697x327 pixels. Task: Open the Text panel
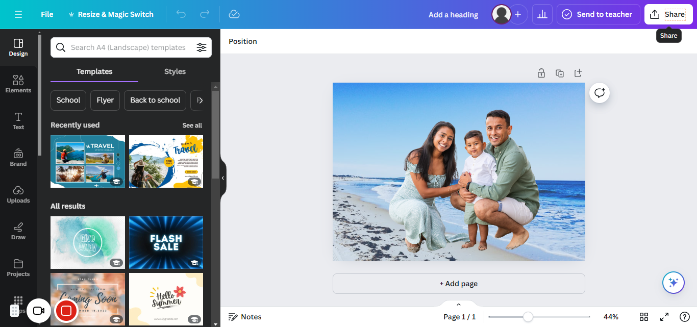(18, 121)
